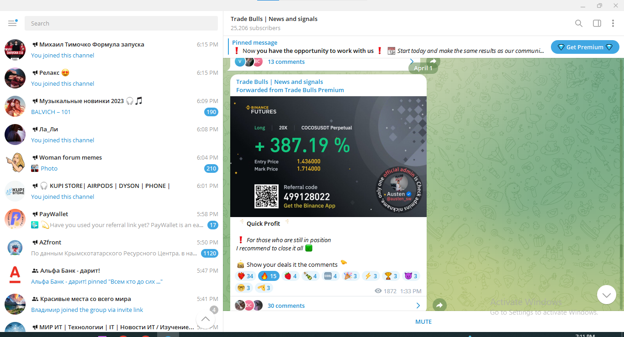
Task: Open chat Михаил Тимочко Формула запуска
Action: point(111,50)
